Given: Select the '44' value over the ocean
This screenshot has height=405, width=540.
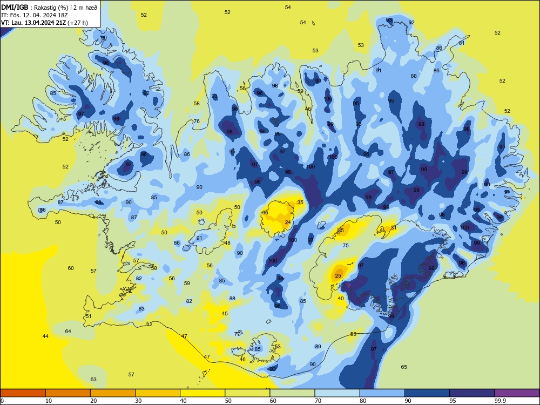Looking at the screenshot, I should (45, 336).
